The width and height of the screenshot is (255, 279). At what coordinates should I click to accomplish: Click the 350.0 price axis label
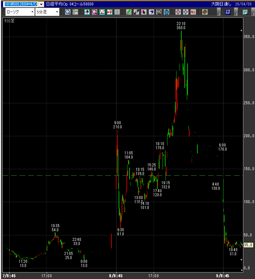pos(249,37)
